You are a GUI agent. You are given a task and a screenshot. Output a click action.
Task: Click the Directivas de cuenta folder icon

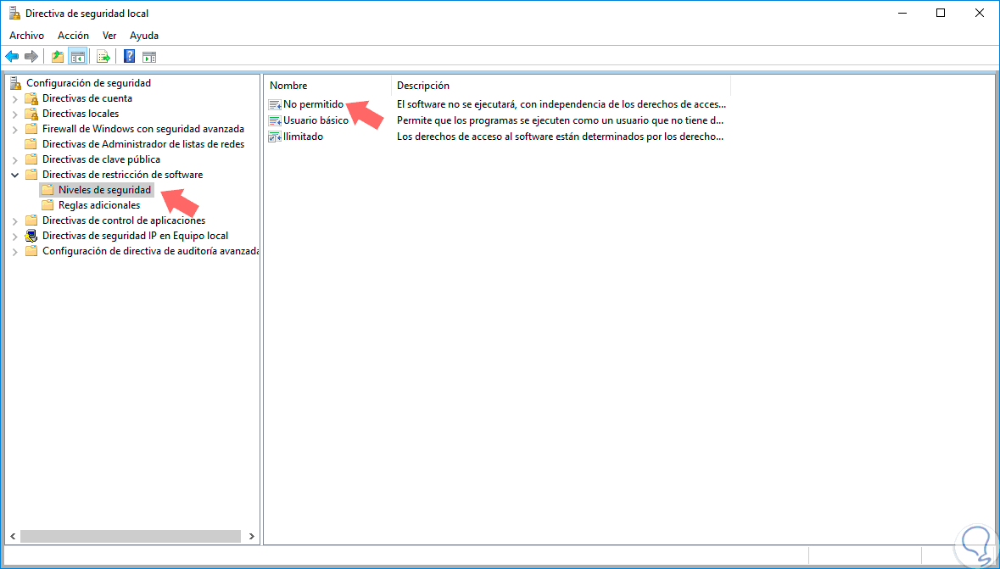31,98
